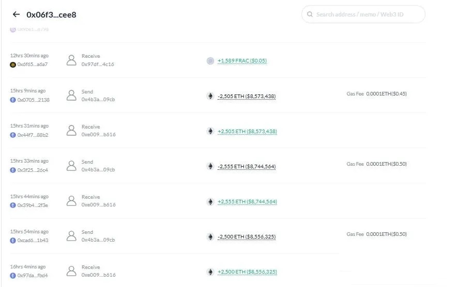The width and height of the screenshot is (457, 287).
Task: Focus the Search address / memo / Web3 ID field
Action: click(x=363, y=14)
